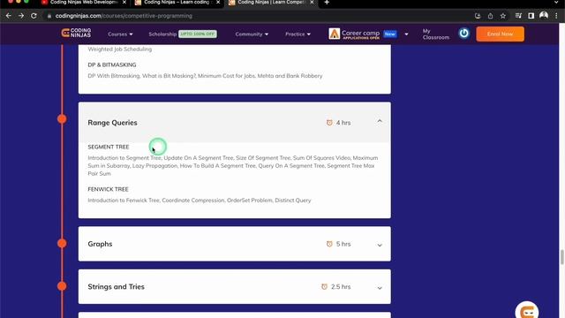
Task: Click the clock icon beside 4 hrs
Action: coord(329,123)
